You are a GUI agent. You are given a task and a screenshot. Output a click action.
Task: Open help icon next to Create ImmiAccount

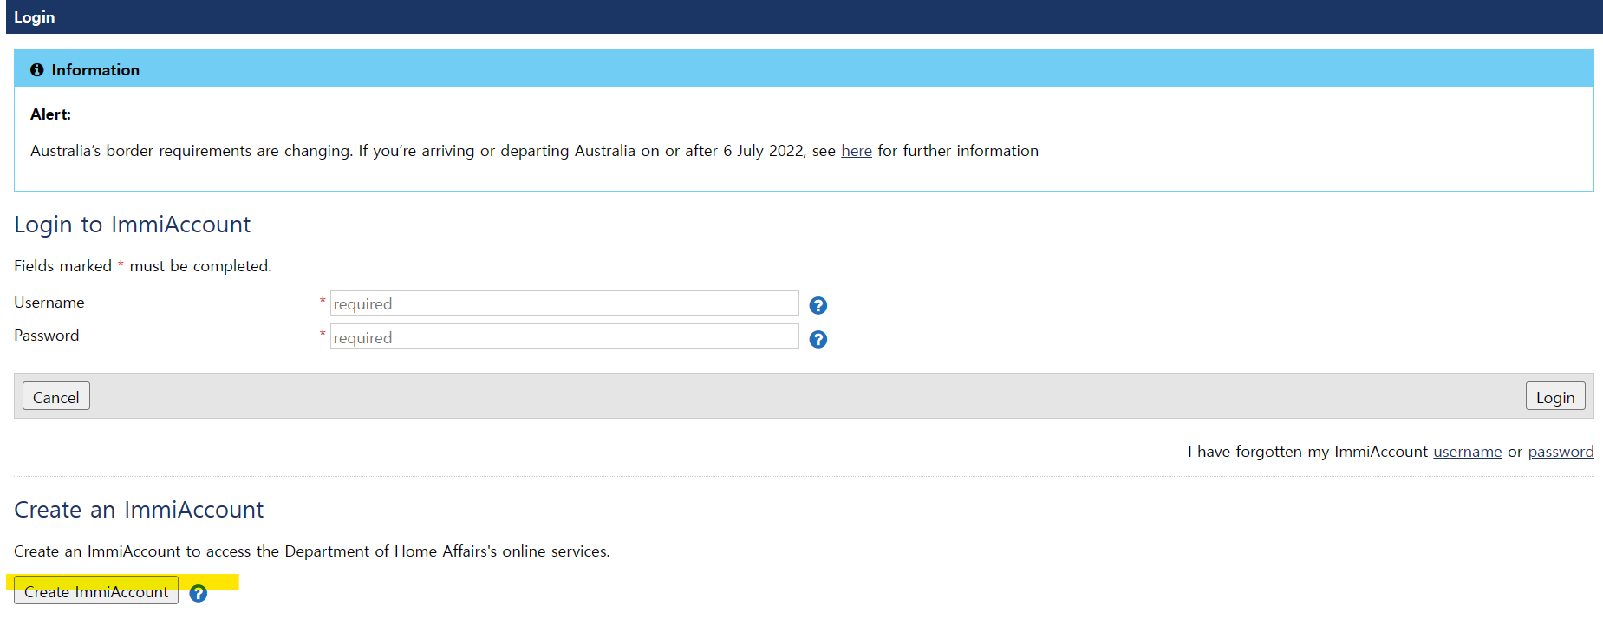pyautogui.click(x=199, y=593)
